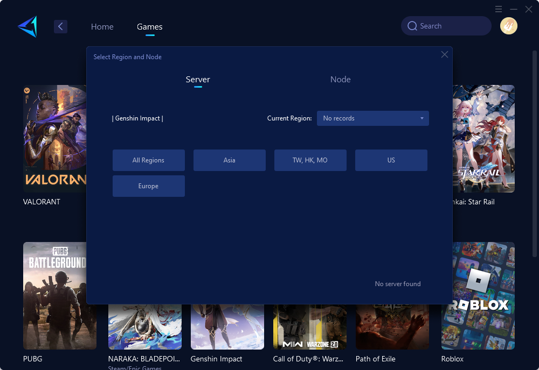The width and height of the screenshot is (539, 370).
Task: Open the user profile avatar
Action: [508, 26]
